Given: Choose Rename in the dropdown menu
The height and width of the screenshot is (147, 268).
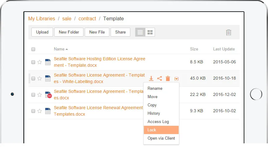Looking at the screenshot, I should (x=155, y=89).
